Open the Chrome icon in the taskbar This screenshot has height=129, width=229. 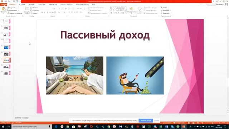coord(109,126)
